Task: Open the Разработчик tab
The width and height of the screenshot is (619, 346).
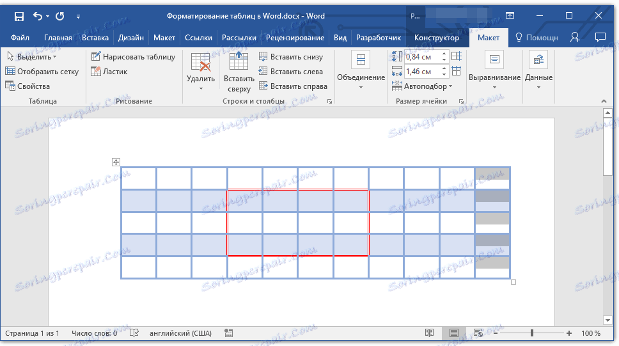Action: [x=378, y=38]
